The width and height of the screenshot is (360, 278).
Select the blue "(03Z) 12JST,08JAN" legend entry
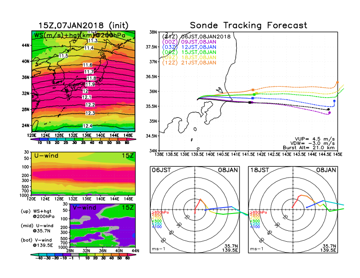click(189, 47)
